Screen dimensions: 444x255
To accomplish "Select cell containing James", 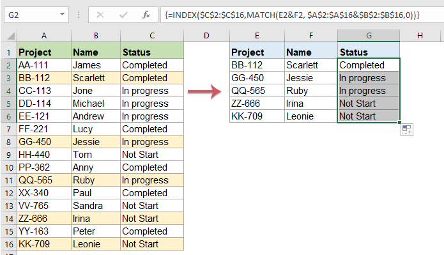I will pos(96,65).
